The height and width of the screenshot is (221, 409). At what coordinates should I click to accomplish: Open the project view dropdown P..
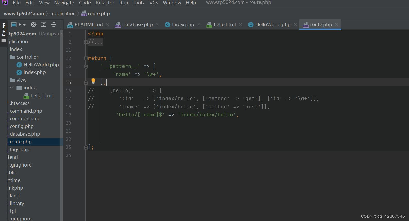tap(19, 25)
